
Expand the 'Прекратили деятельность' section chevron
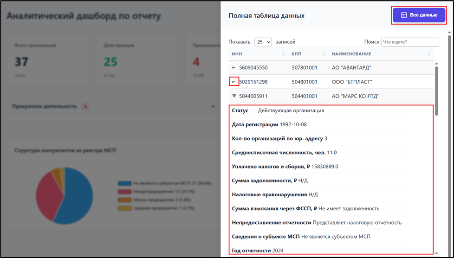click(213, 106)
